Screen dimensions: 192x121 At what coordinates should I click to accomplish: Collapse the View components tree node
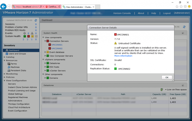click(43, 37)
